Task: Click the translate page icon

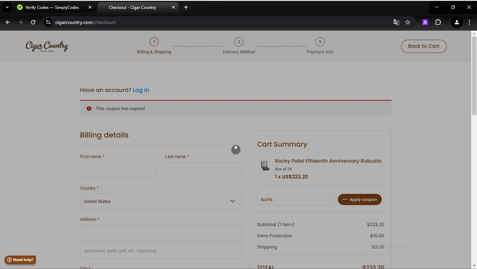Action: 396,22
